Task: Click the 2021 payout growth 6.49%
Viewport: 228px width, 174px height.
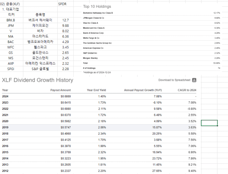Action: [x=158, y=115]
